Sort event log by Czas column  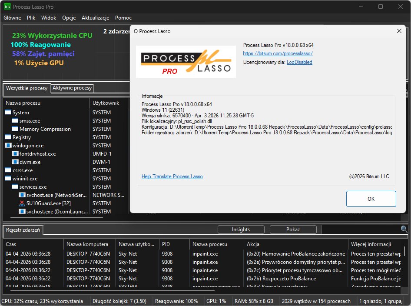point(33,244)
